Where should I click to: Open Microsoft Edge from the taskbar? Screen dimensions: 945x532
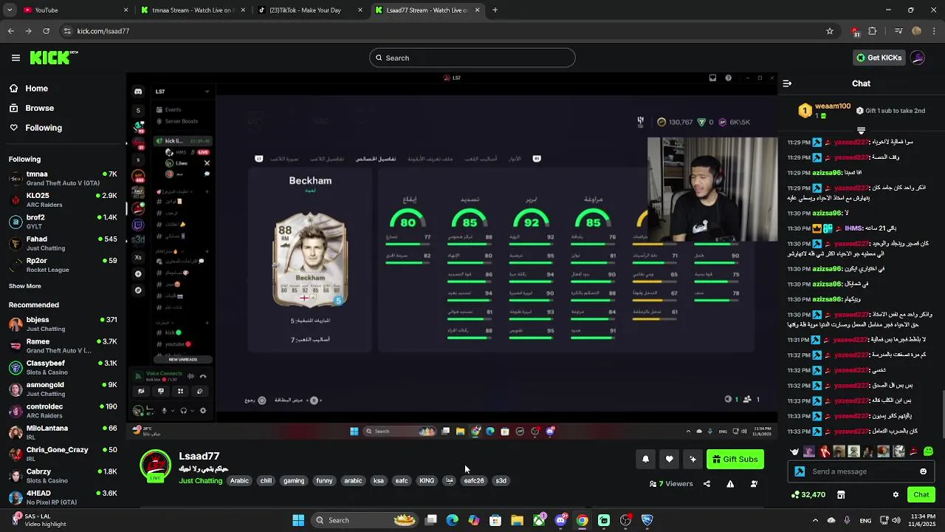(453, 520)
